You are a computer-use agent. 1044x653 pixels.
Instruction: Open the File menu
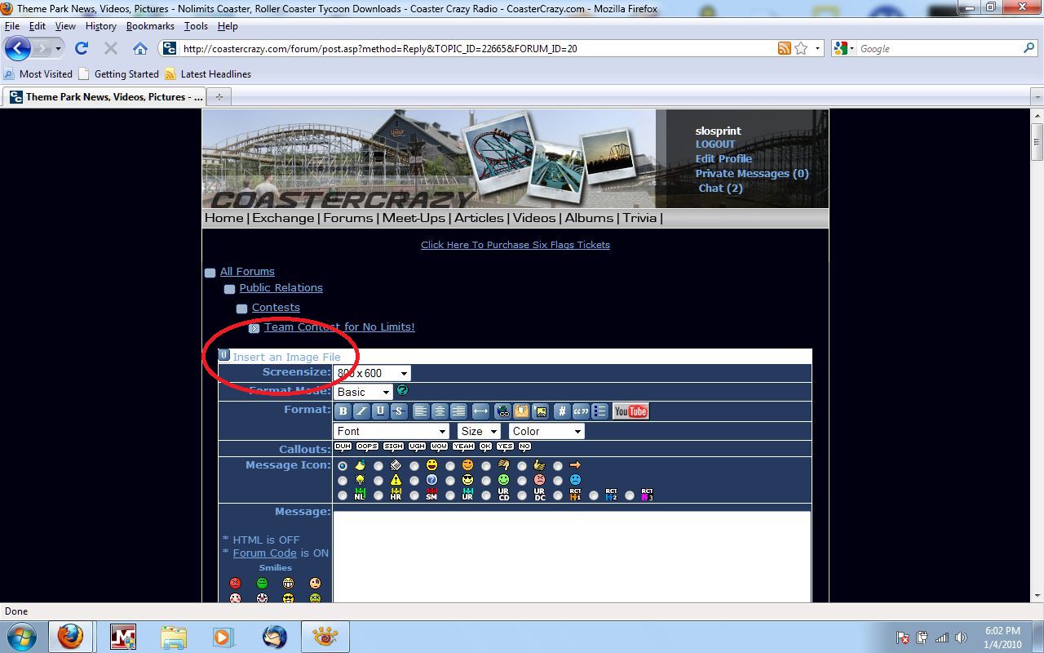coord(12,26)
